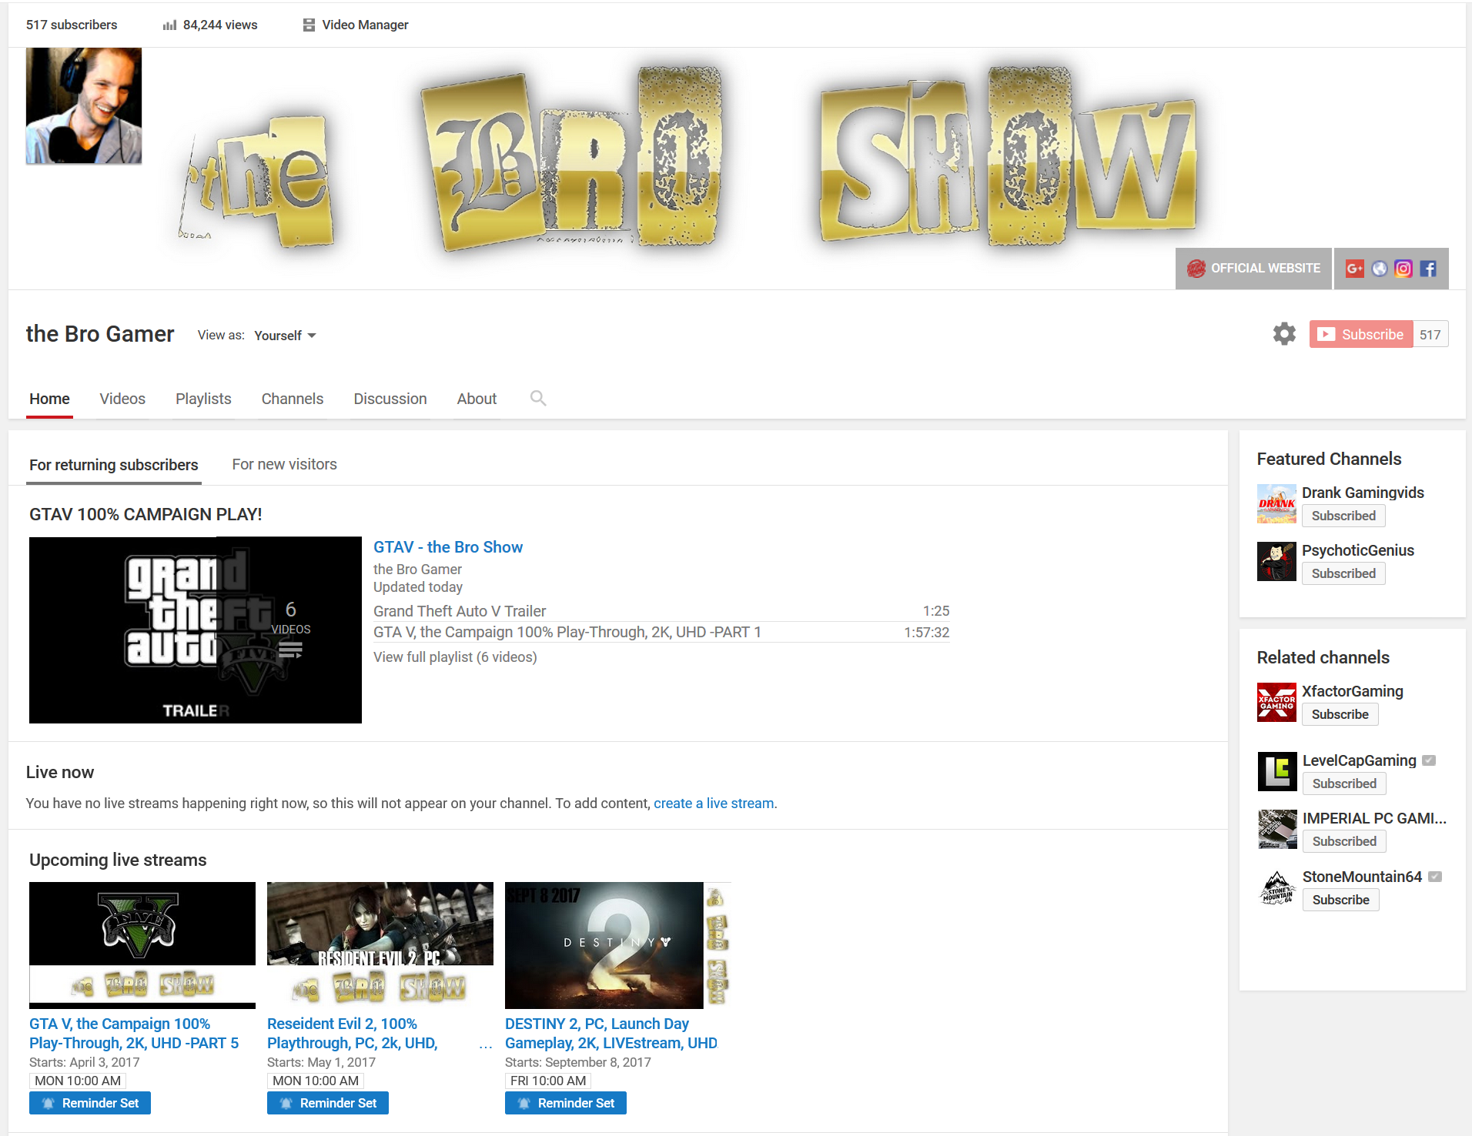The height and width of the screenshot is (1136, 1472).
Task: Open Destiny 2 stream thumbnail
Action: pyautogui.click(x=618, y=945)
